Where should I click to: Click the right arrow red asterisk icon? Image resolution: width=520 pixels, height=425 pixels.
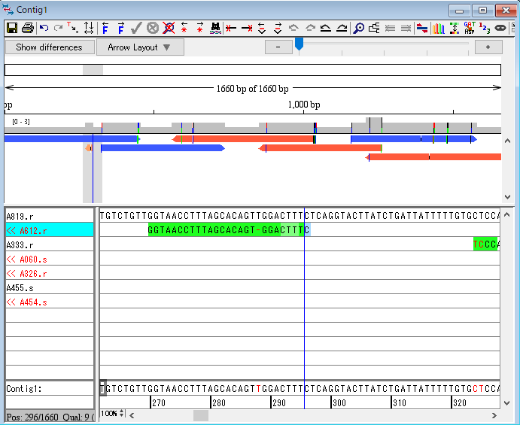point(199,28)
